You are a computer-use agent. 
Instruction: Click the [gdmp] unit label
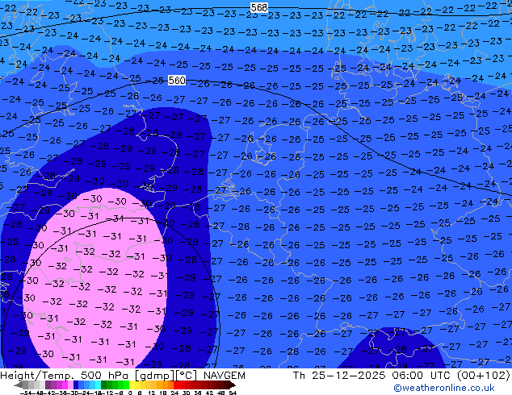(155, 376)
